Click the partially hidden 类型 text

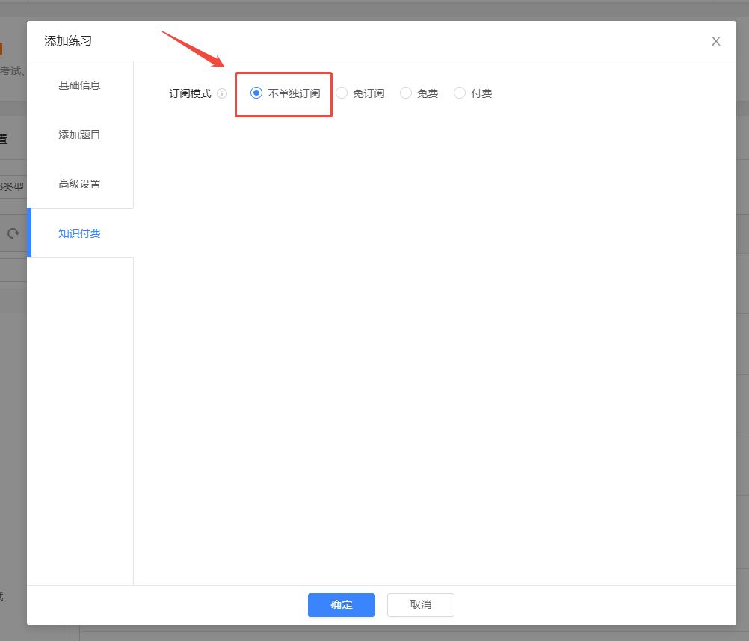[13, 187]
